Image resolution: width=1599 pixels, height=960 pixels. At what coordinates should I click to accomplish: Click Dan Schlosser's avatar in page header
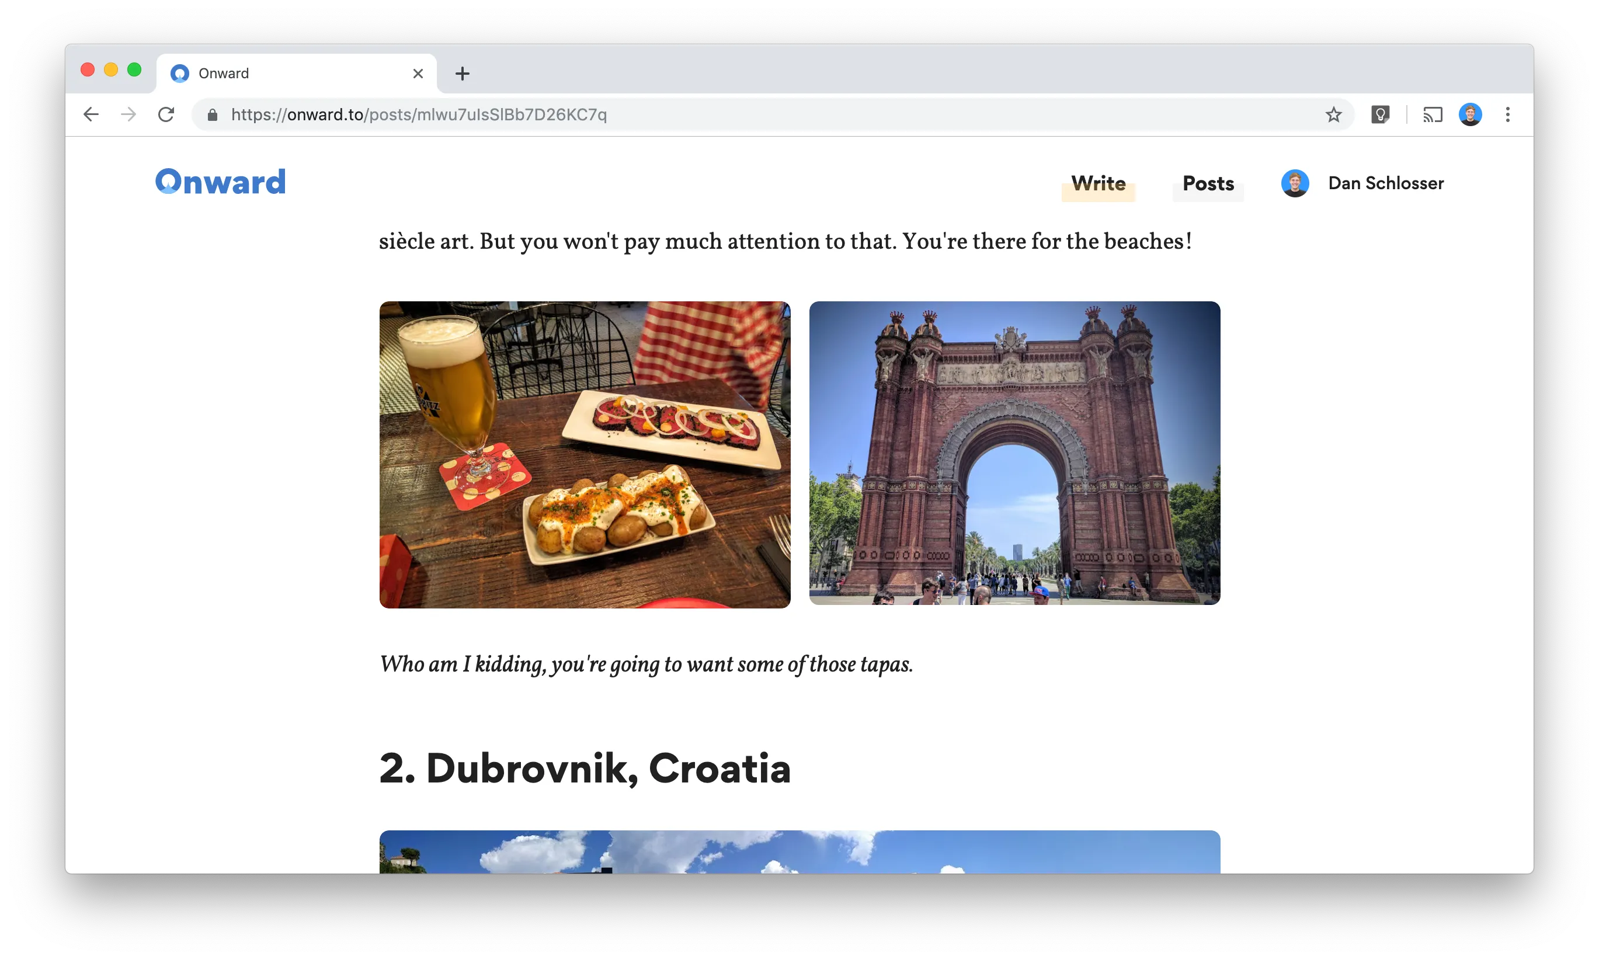pyautogui.click(x=1294, y=183)
